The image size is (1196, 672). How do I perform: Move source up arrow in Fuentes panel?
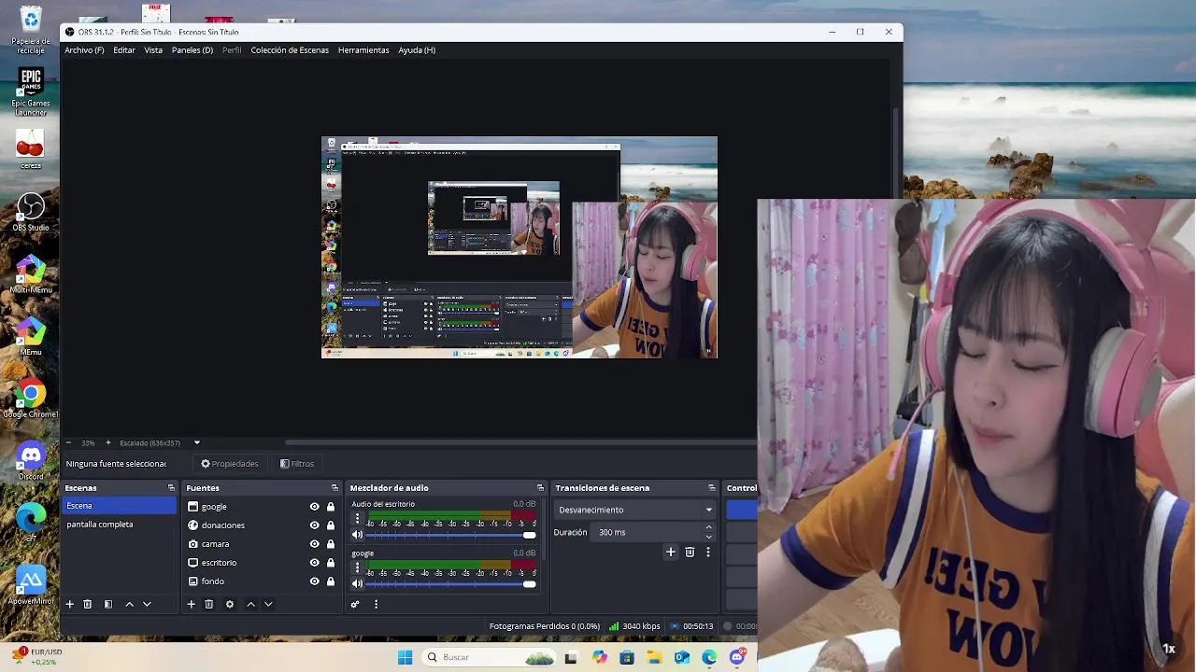[x=250, y=604]
